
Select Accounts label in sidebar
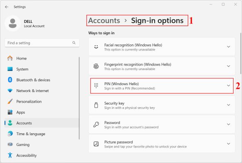[24, 123]
